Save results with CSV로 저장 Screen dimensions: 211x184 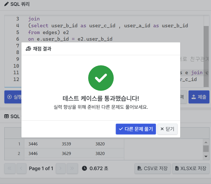[x=153, y=168]
